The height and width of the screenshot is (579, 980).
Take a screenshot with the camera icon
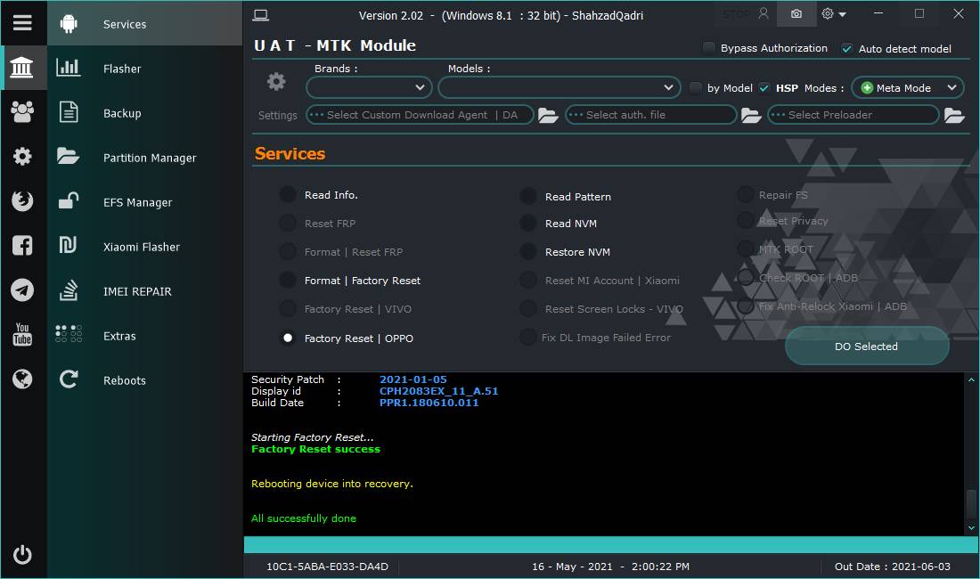tap(796, 13)
